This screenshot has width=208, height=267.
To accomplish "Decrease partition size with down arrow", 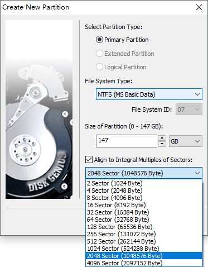I will 162,144.
